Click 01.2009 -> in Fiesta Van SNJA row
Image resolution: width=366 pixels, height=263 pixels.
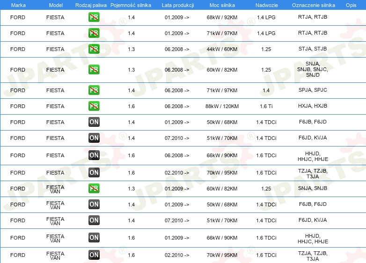(177, 189)
